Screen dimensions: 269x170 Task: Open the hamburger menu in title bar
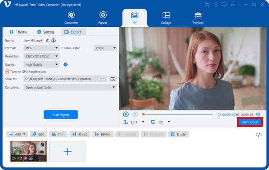(232, 4)
